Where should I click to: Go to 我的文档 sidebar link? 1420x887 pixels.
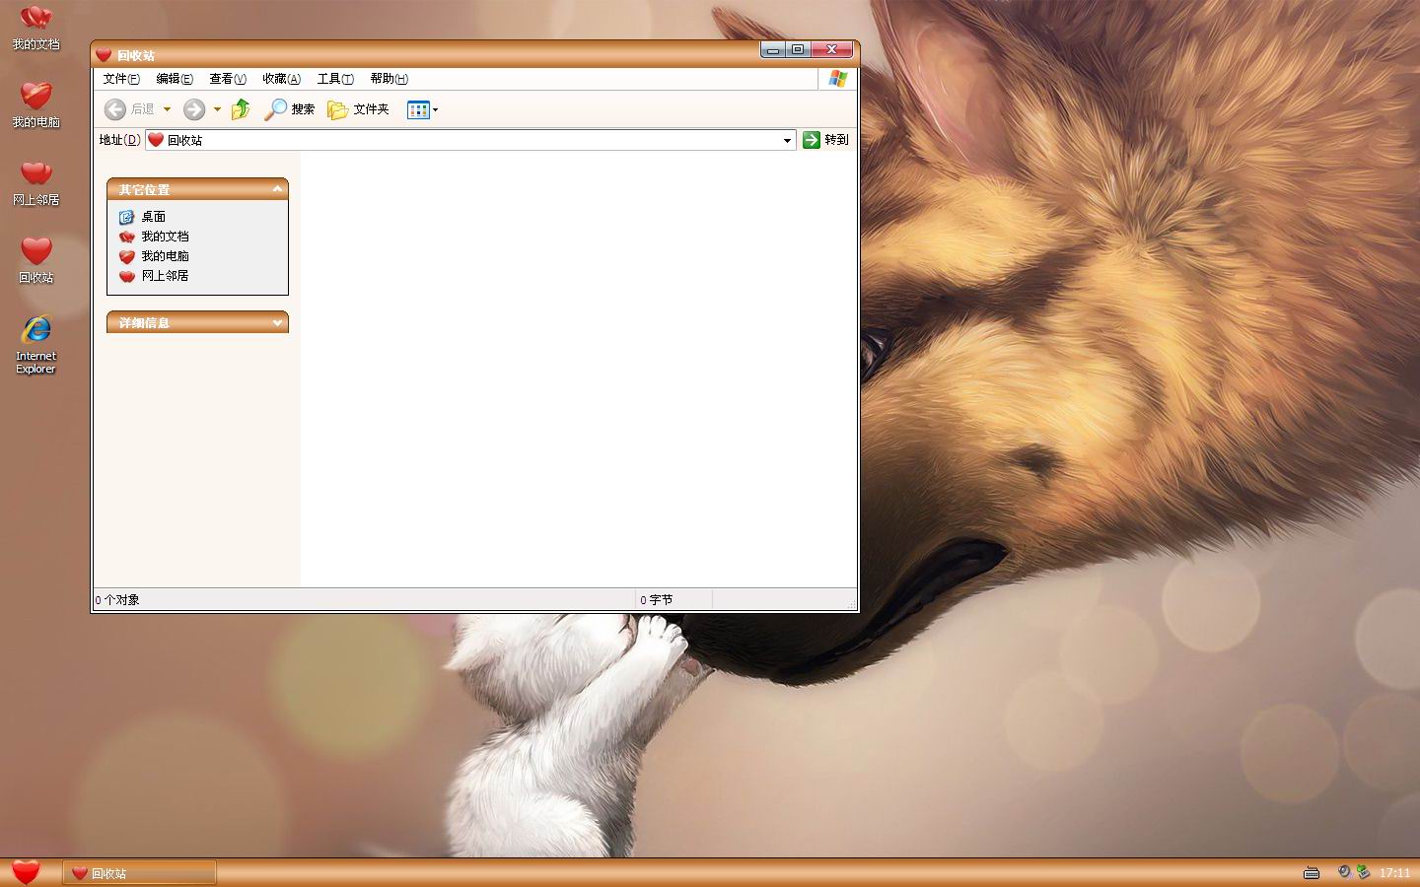click(154, 237)
